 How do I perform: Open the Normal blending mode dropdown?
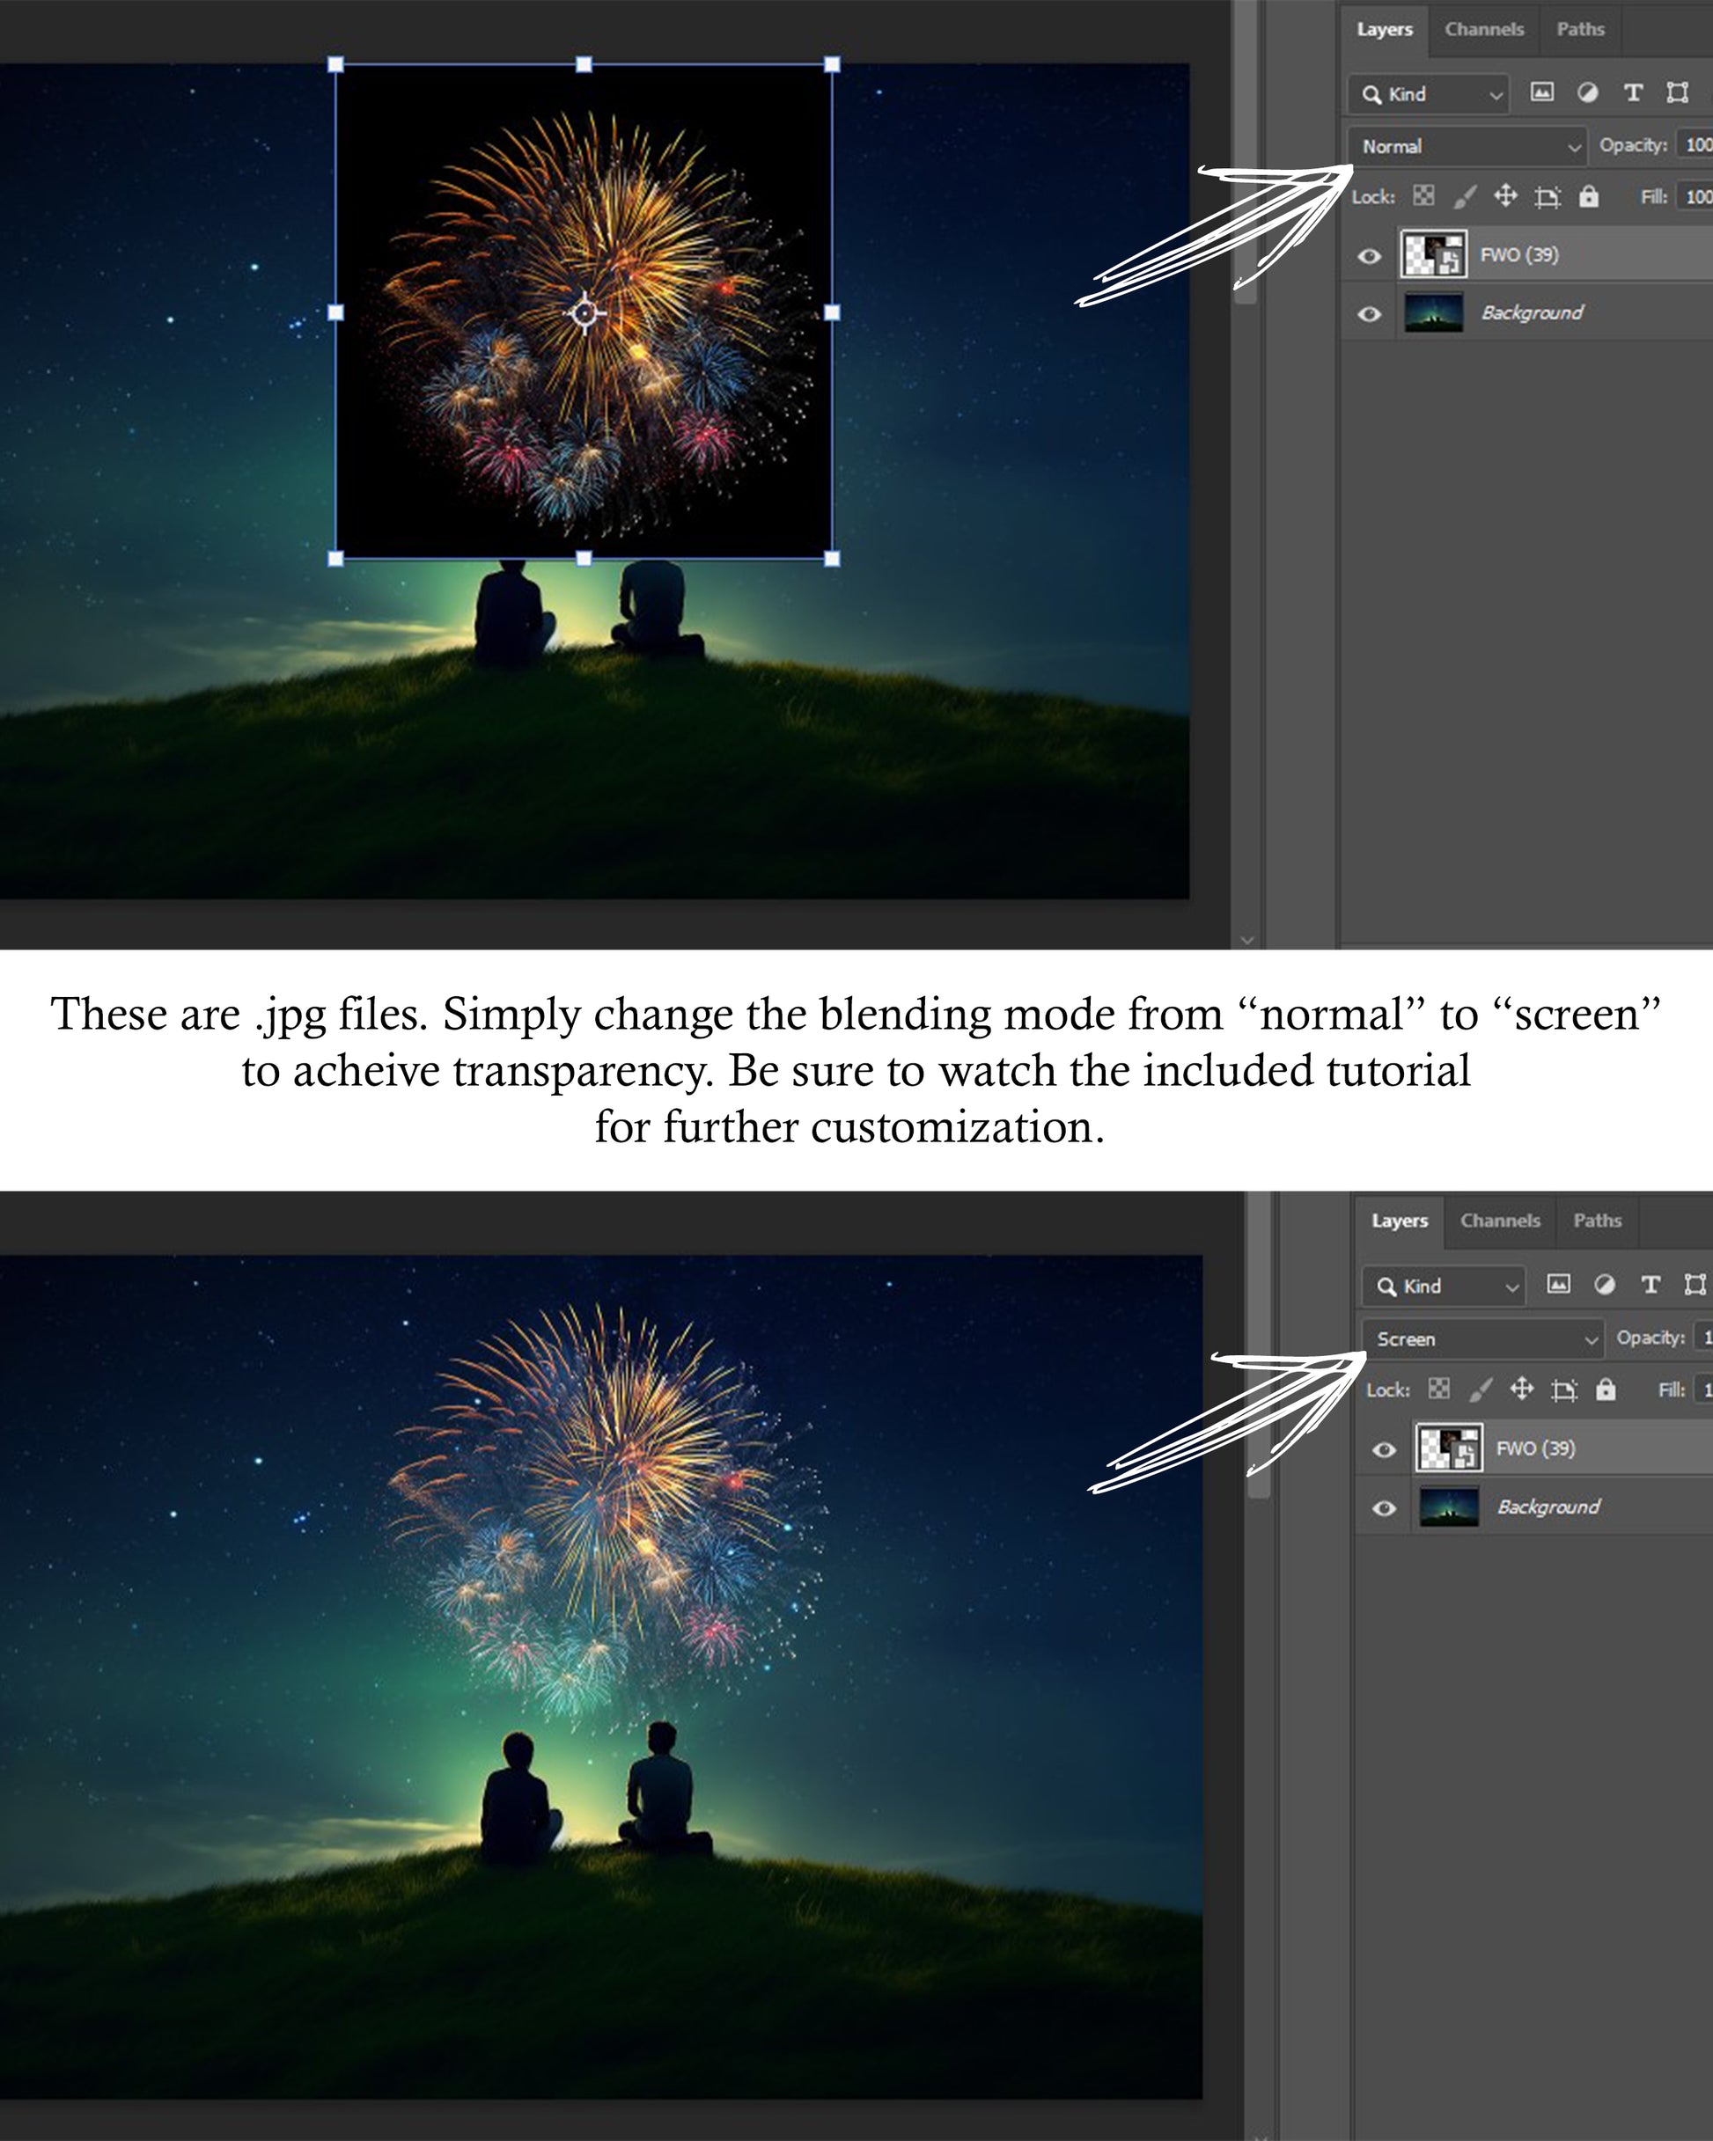[x=1467, y=146]
